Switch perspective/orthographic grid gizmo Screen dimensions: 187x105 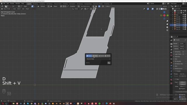[167, 30]
